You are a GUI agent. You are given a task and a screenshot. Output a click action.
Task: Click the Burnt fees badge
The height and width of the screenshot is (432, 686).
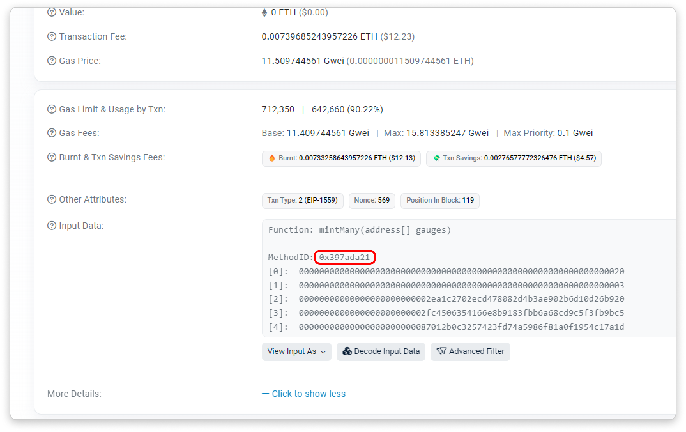(x=341, y=158)
